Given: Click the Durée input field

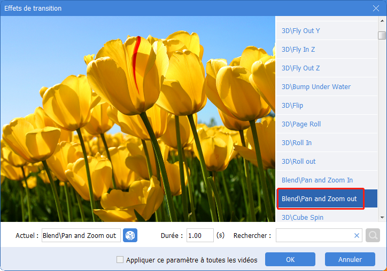Looking at the screenshot, I should [200, 235].
